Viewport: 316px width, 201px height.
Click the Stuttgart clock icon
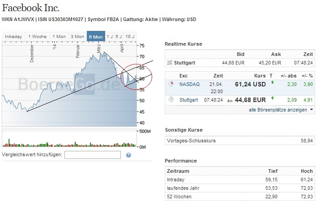pyautogui.click(x=171, y=99)
